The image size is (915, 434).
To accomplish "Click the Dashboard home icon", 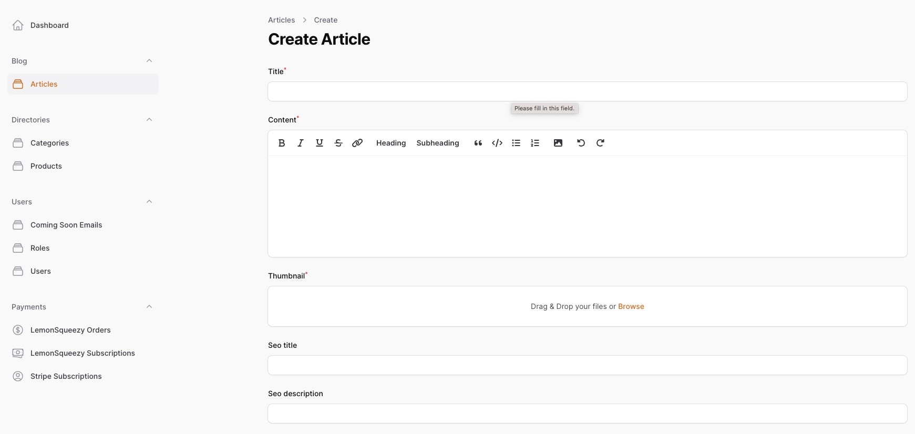I will pyautogui.click(x=18, y=25).
